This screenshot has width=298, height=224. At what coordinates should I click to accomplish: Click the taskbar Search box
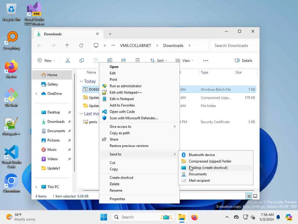(143, 217)
